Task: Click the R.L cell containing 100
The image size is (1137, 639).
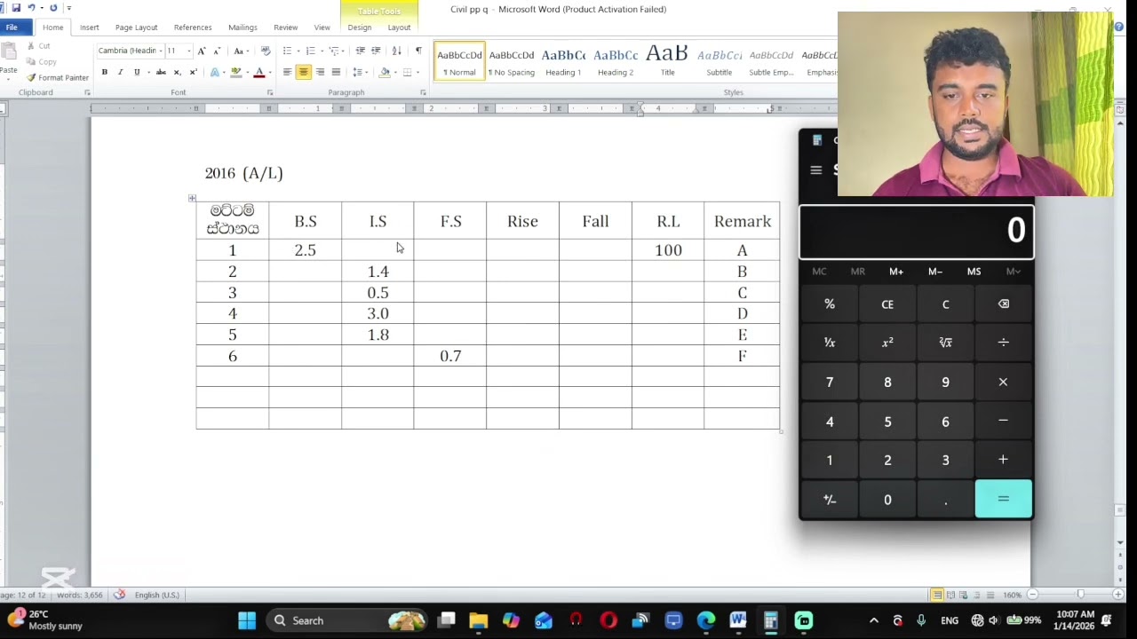Action: tap(668, 250)
